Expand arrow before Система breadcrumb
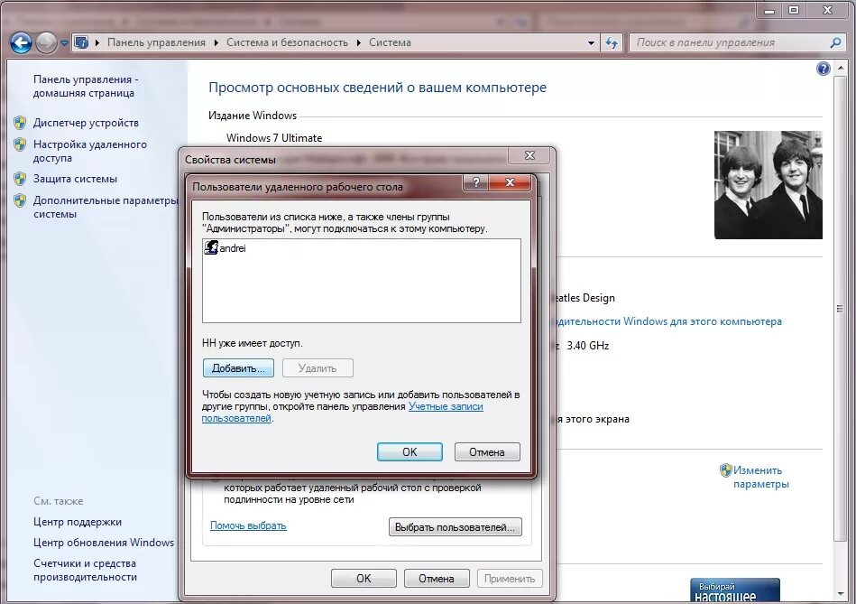This screenshot has width=856, height=604. 359,42
